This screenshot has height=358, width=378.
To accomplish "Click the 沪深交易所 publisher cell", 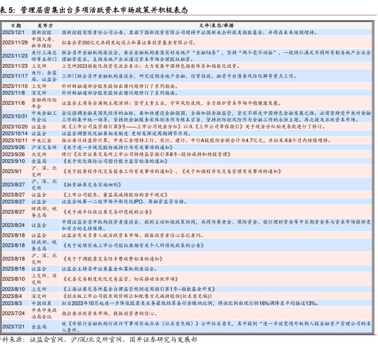I will coord(43,147).
